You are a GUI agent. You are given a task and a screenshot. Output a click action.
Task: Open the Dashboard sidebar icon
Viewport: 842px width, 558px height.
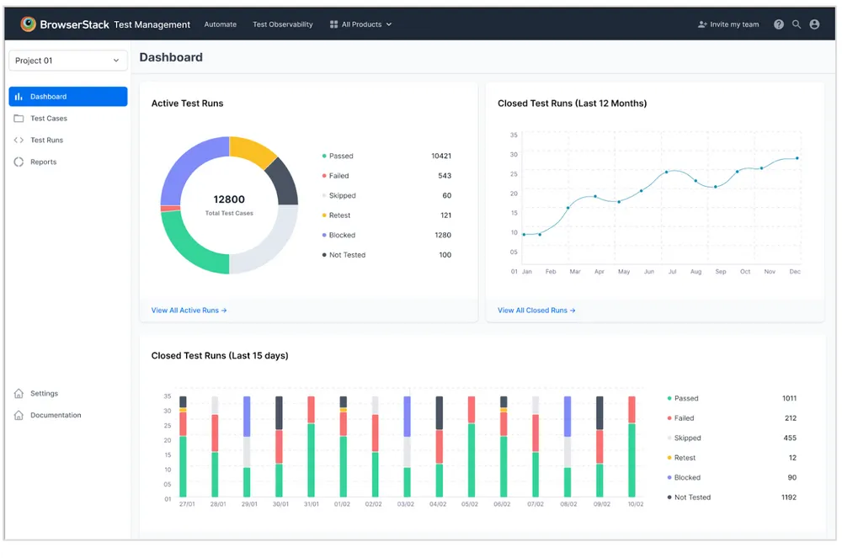point(19,96)
